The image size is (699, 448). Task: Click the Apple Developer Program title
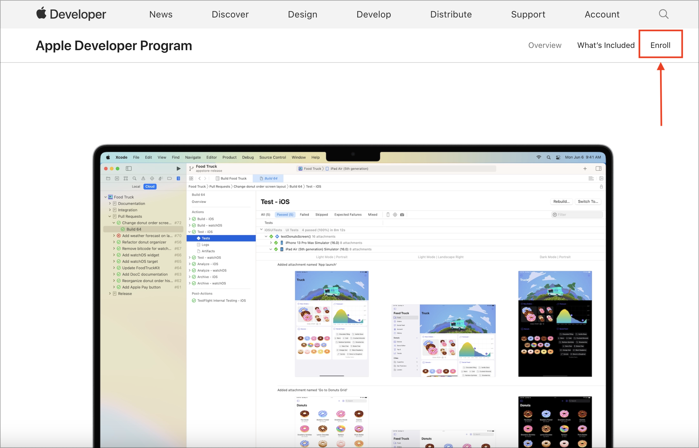point(114,46)
